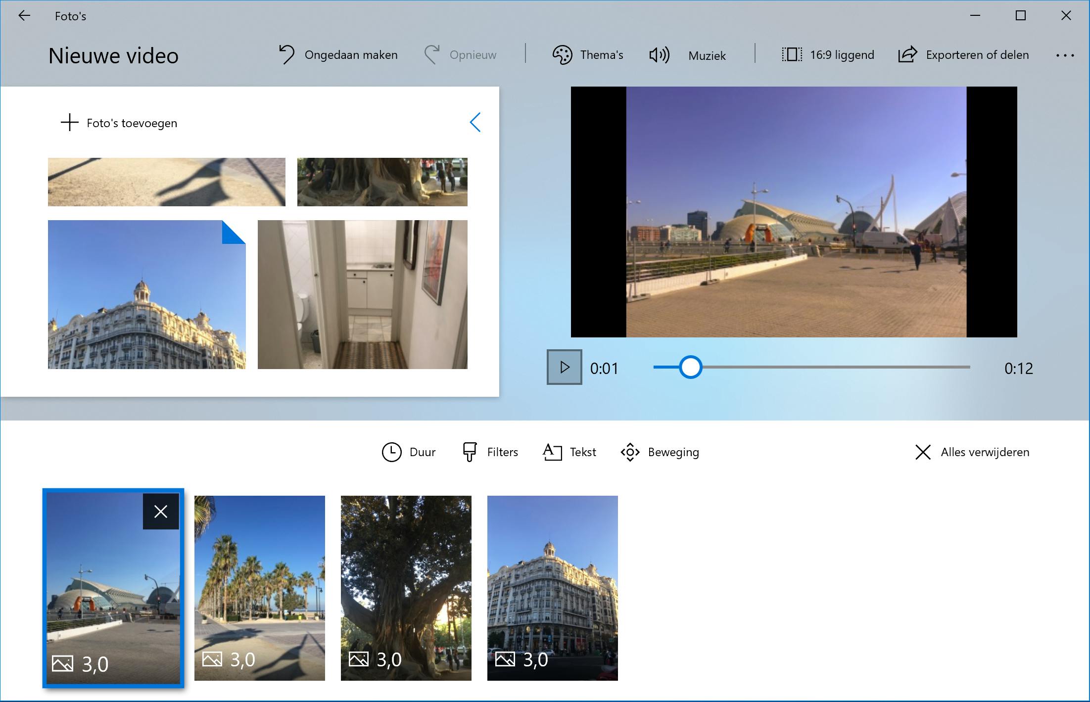
Task: Open Muziek sound options
Action: point(687,55)
